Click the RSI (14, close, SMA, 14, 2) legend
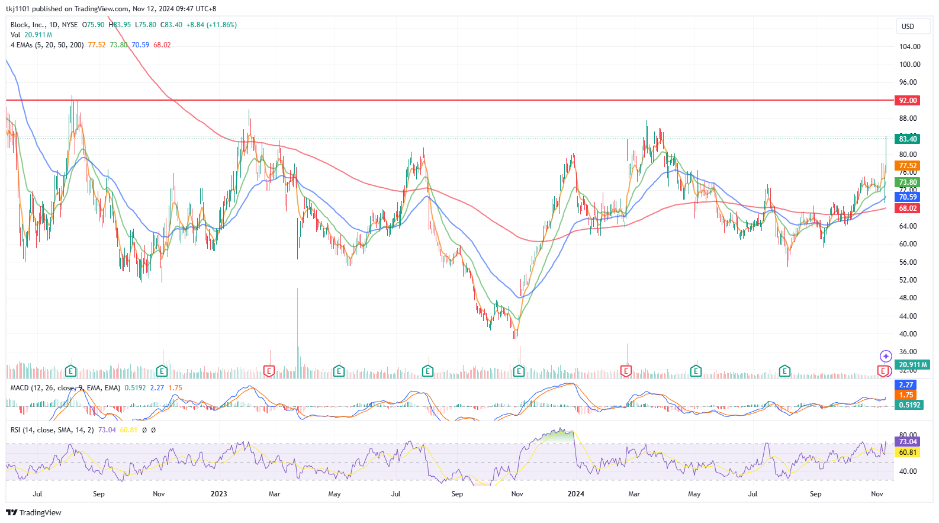 tap(52, 430)
